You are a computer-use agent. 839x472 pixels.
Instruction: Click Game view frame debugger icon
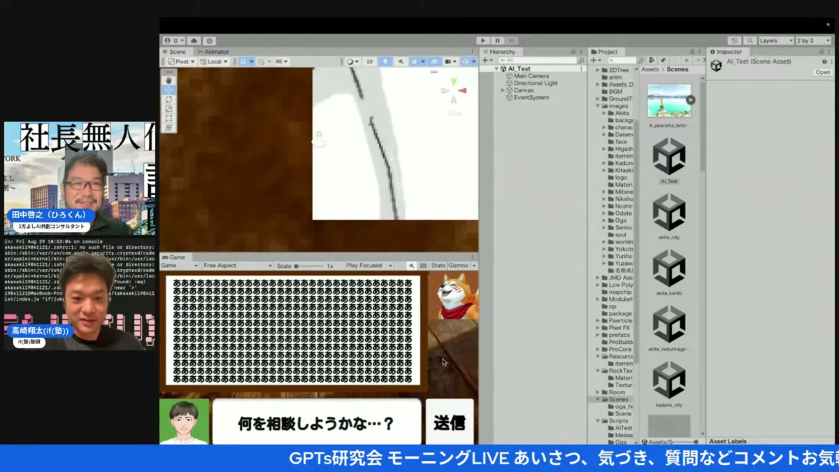(x=423, y=266)
